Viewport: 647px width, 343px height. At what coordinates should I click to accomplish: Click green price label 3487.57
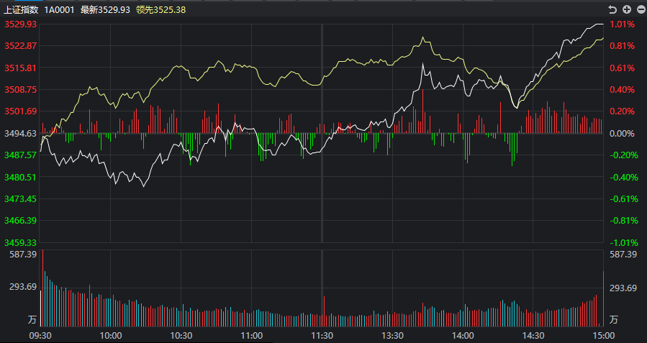(21, 155)
